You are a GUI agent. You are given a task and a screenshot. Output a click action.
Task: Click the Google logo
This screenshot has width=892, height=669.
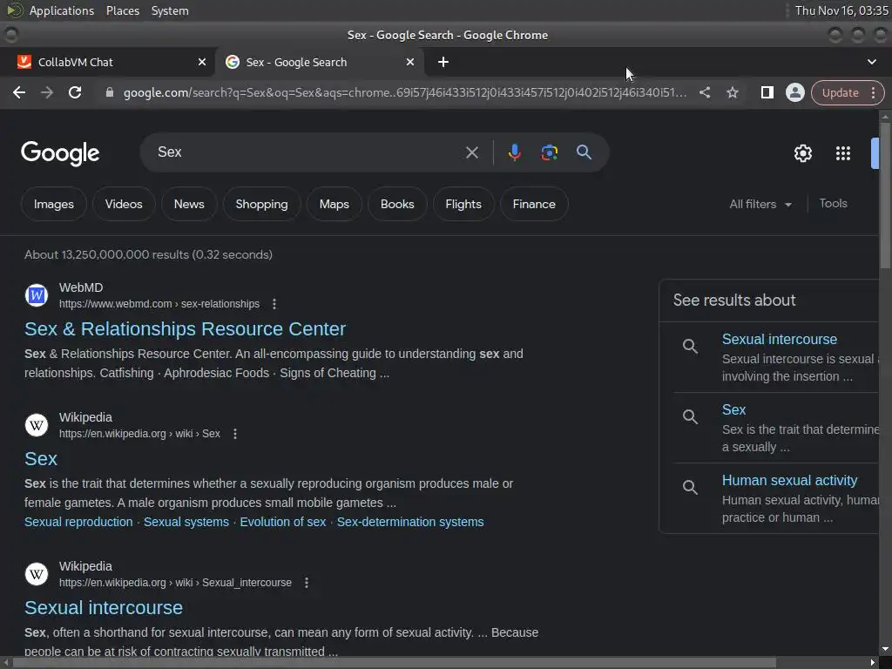60,153
